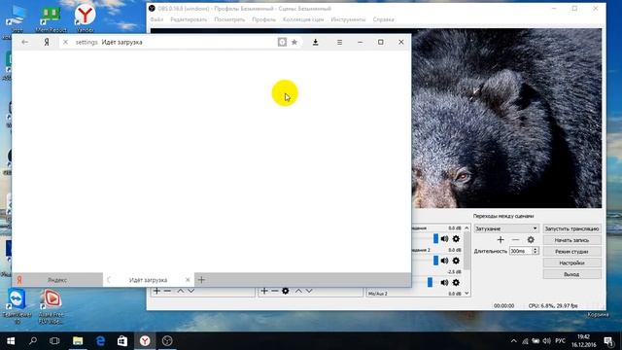
Task: Launch Microsoft Edge from the taskbar
Action: point(100,341)
